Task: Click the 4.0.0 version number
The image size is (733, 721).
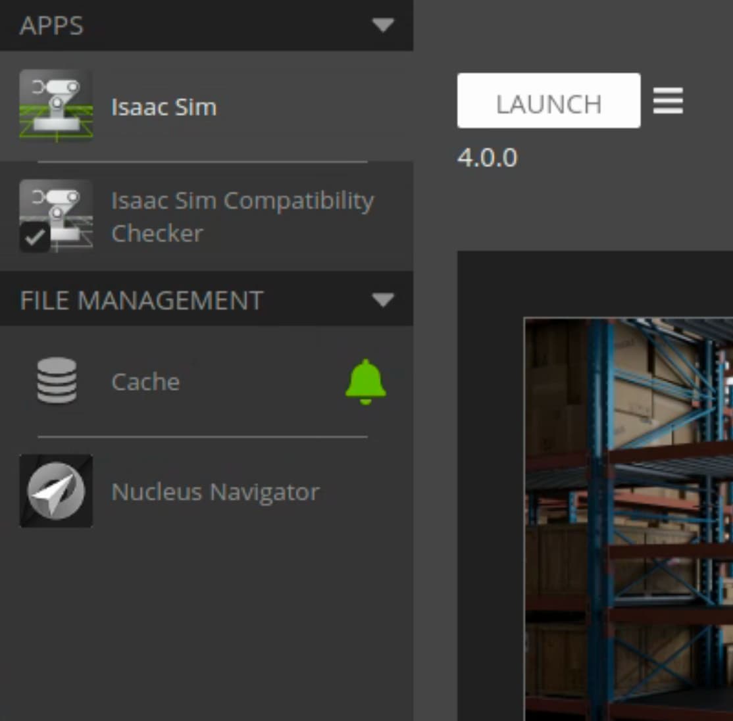Action: [488, 157]
